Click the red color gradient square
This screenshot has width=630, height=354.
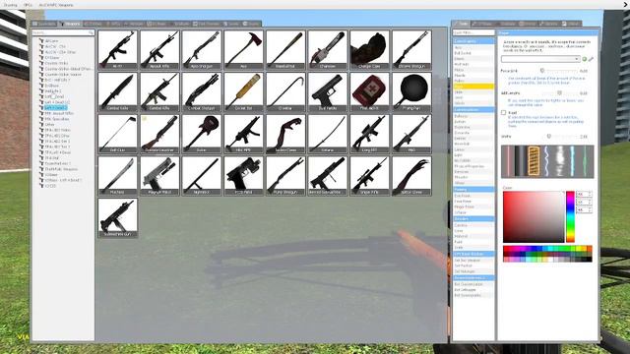[x=534, y=216]
